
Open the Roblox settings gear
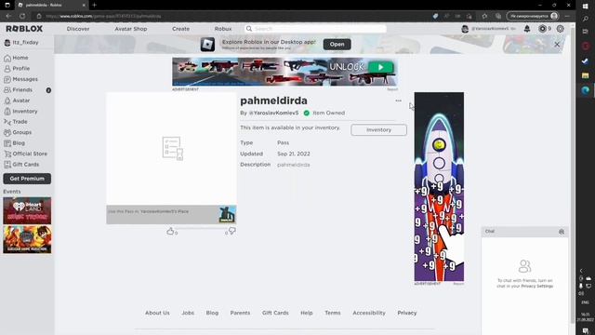560,29
